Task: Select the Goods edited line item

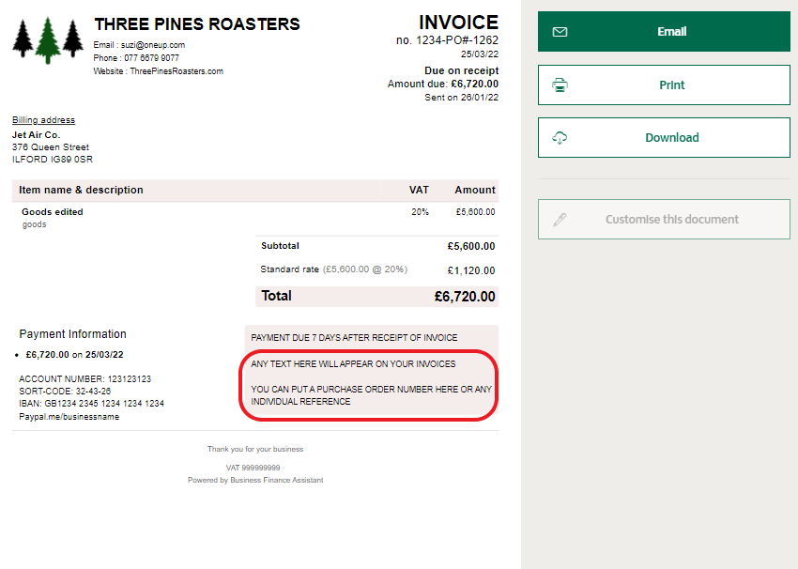Action: pyautogui.click(x=53, y=212)
